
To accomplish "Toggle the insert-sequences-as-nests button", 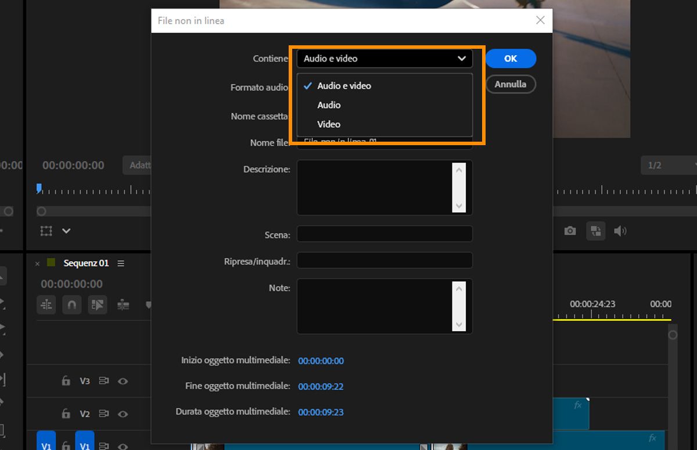I will 46,305.
